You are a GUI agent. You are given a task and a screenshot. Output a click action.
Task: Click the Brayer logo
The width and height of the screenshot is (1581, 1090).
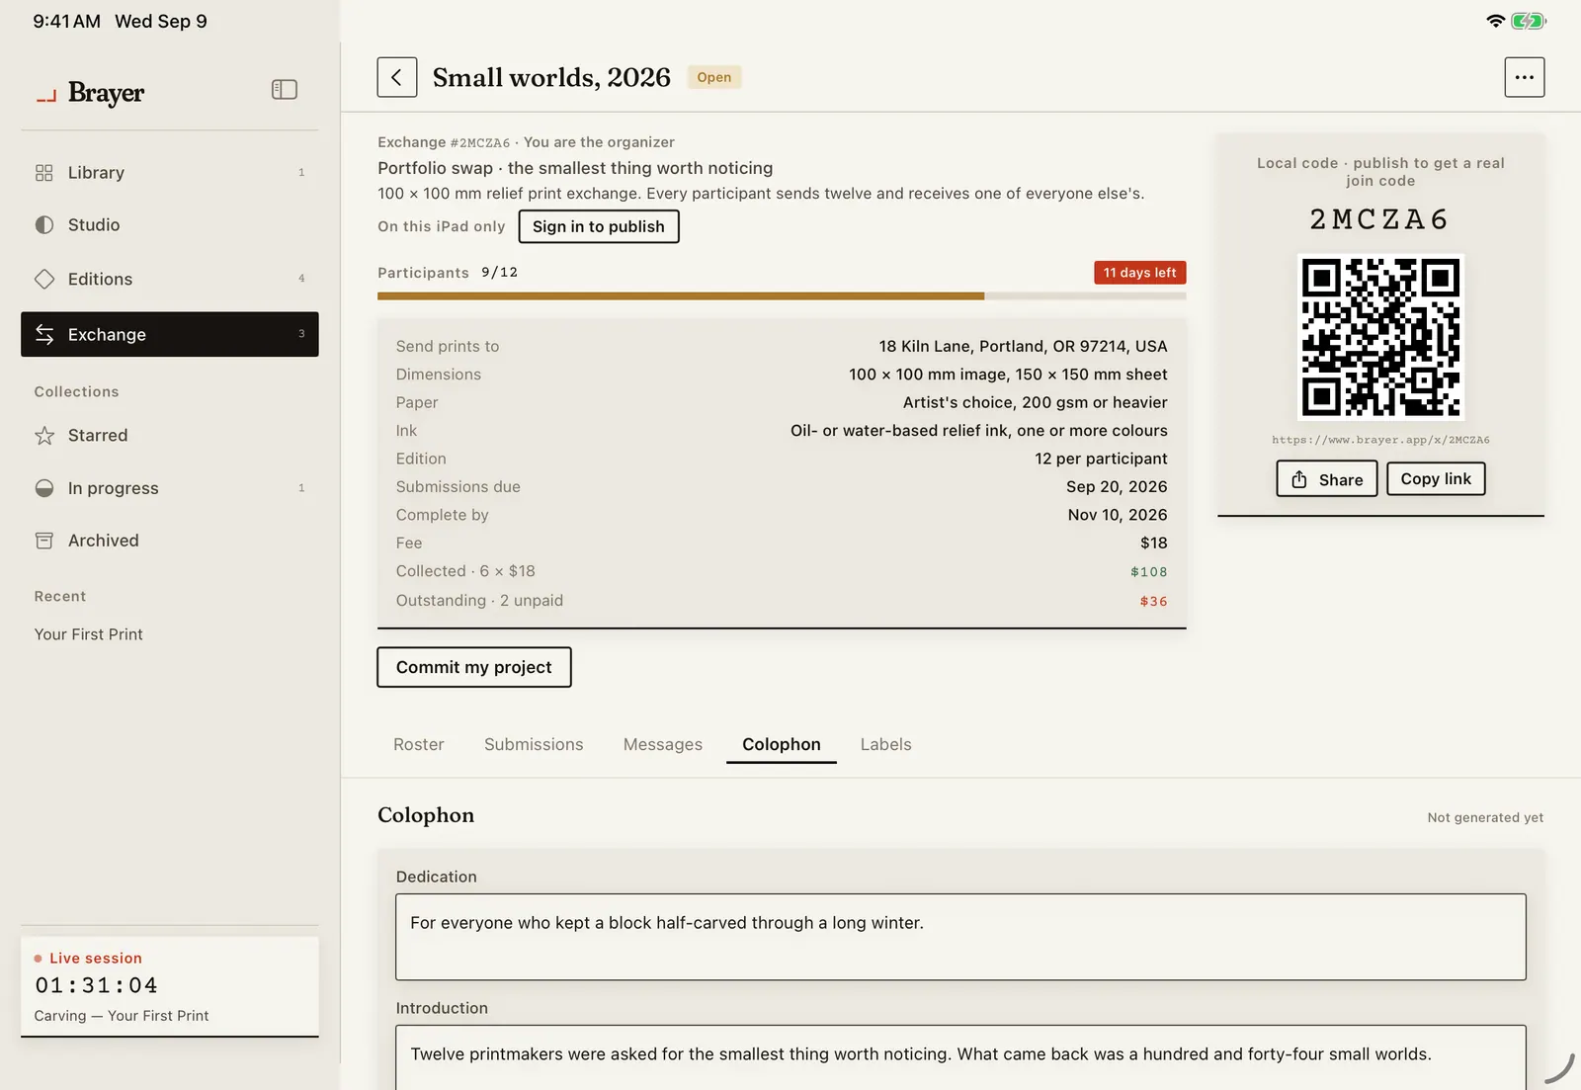90,93
